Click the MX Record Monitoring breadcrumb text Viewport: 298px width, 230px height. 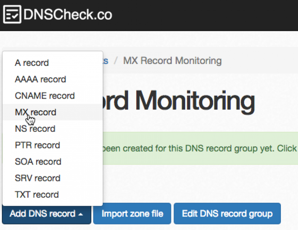coord(172,61)
